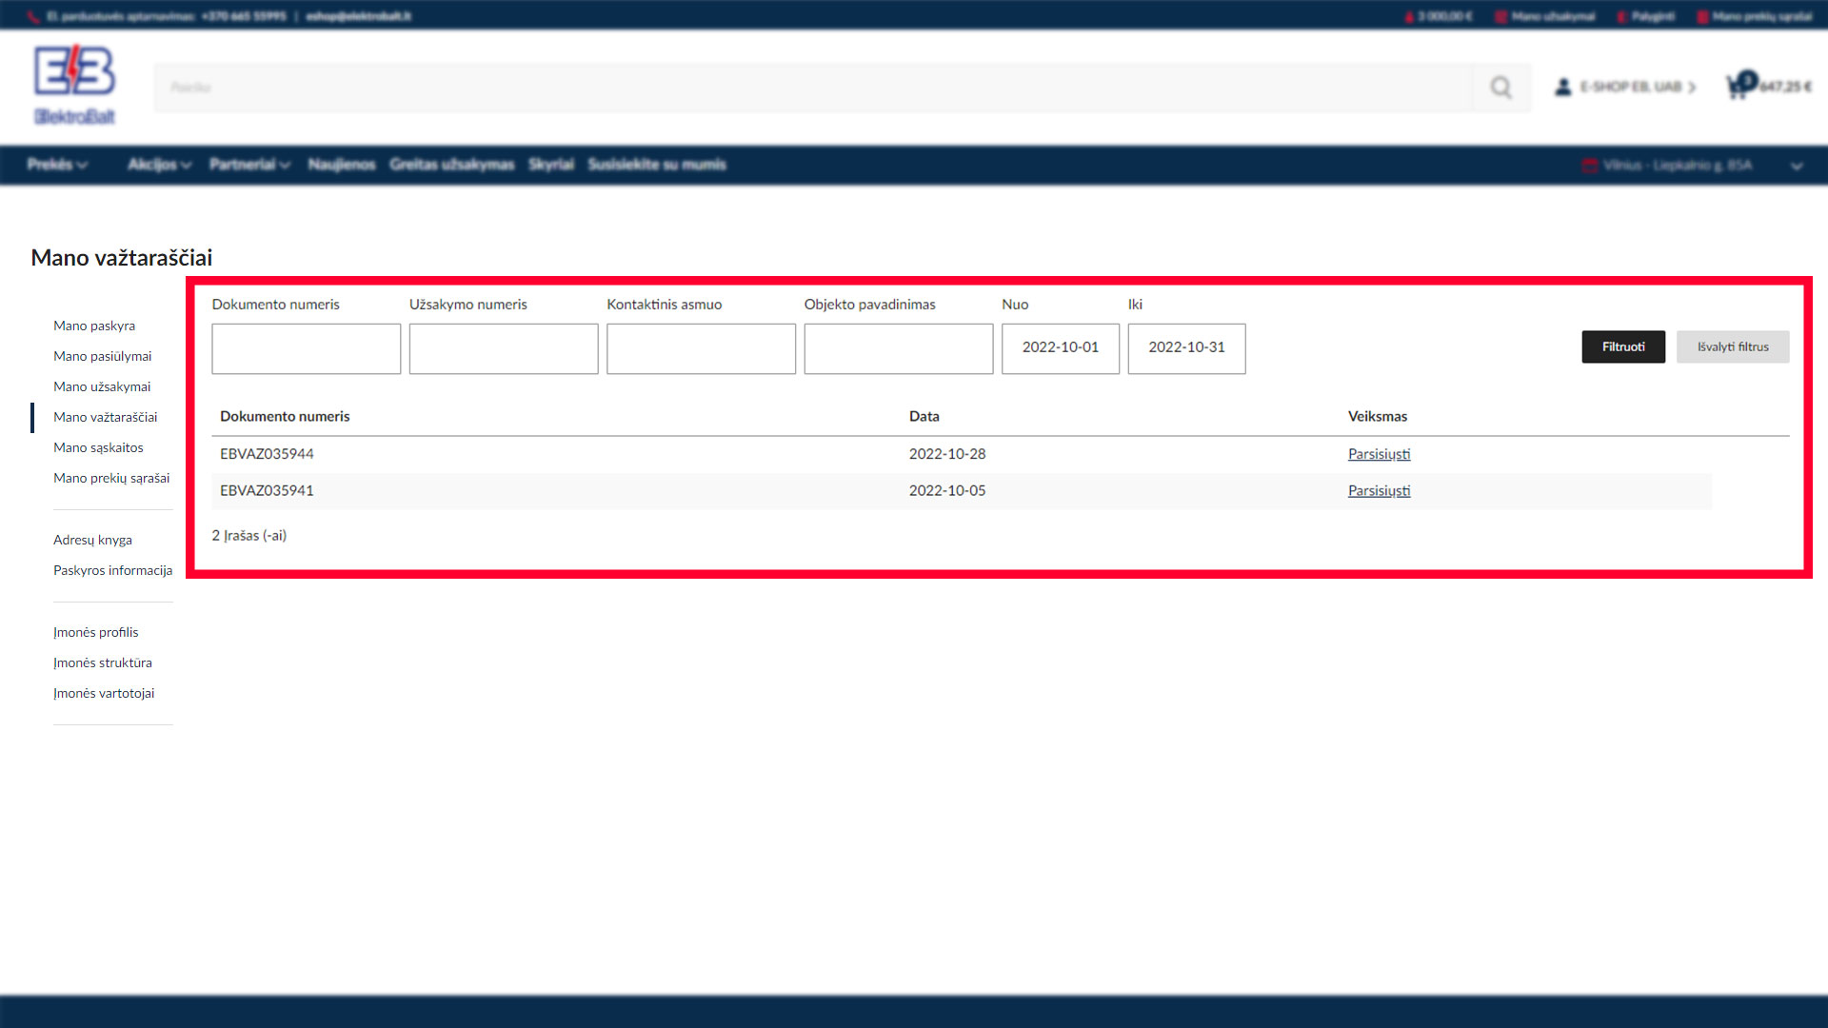
Task: Click the user account icon
Action: tap(1562, 87)
